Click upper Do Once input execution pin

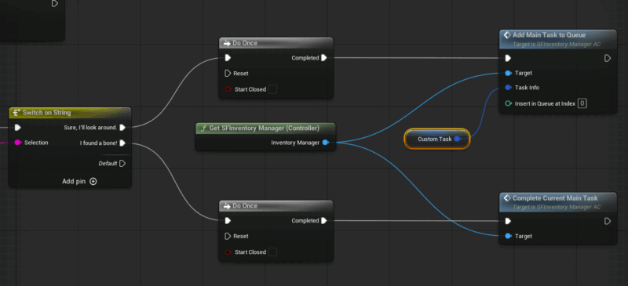click(x=228, y=58)
